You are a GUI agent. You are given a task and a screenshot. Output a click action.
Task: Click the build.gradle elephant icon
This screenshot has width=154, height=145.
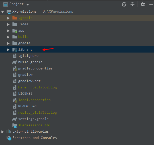pyautogui.click(x=15, y=62)
